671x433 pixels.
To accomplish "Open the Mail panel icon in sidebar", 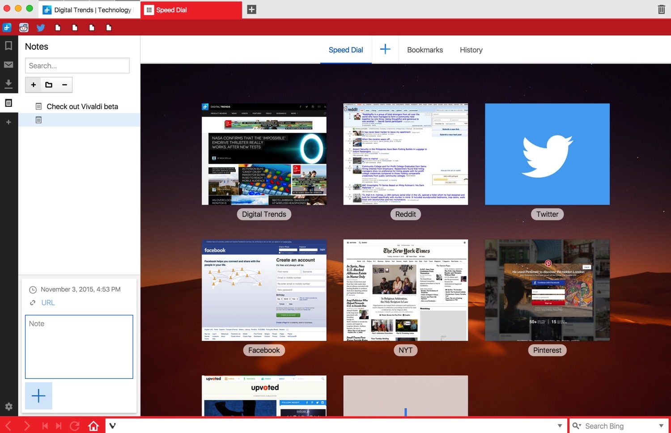I will [x=8, y=65].
